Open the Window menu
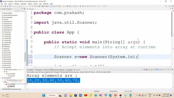Screen dimensions: 174x98 pyautogui.click(x=46, y=4)
